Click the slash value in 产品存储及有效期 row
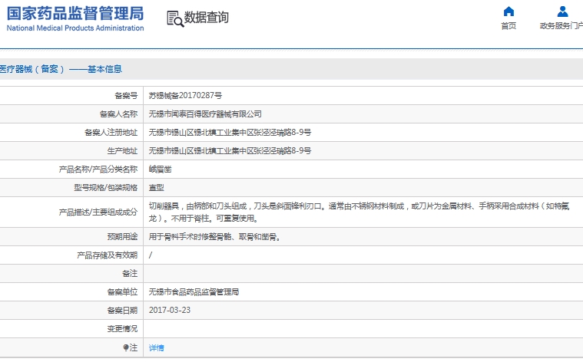 tap(151, 255)
